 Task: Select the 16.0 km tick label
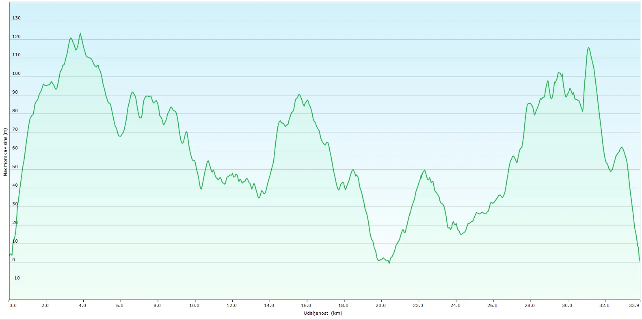coord(306,305)
